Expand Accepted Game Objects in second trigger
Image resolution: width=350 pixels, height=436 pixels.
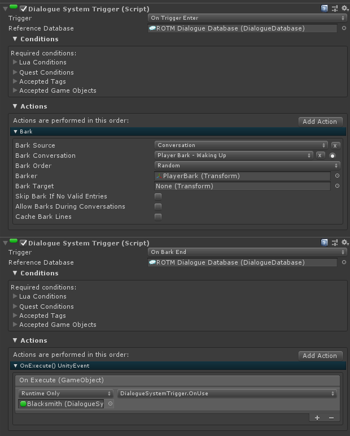15,325
